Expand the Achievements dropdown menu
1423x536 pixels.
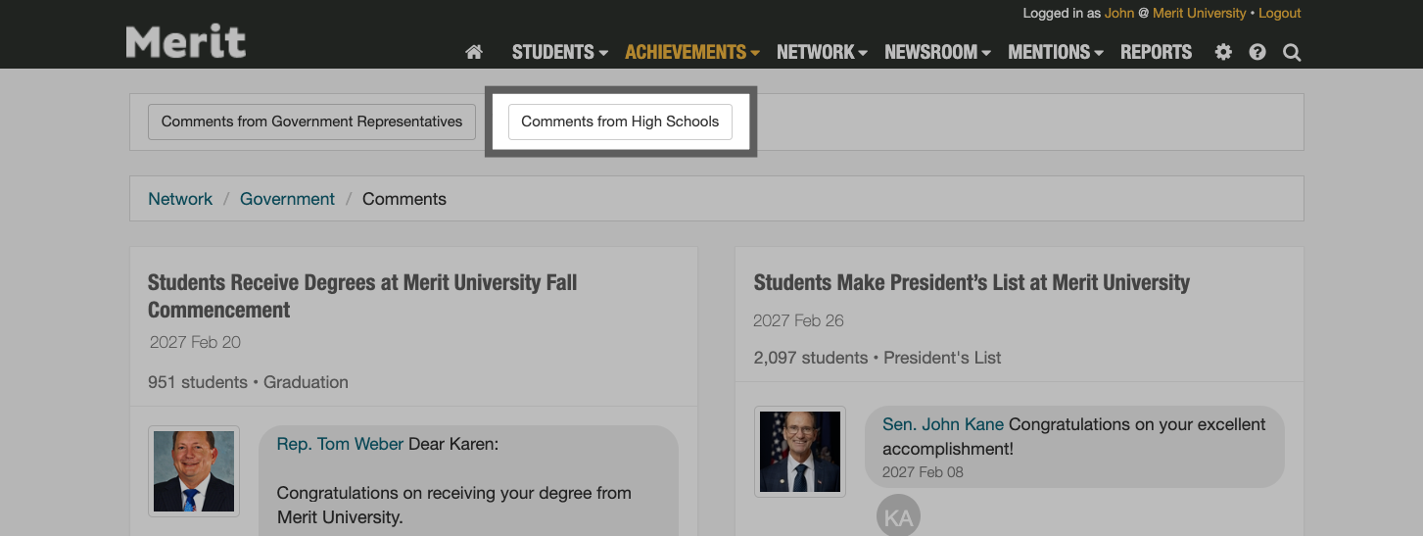pos(692,52)
